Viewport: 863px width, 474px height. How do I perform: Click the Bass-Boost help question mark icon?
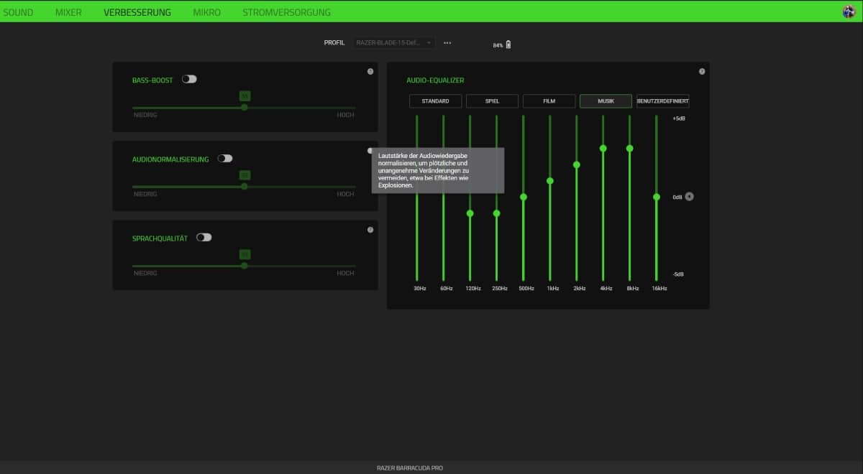click(x=370, y=72)
